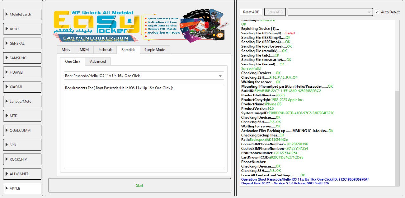Click the Erase All Content and Settings line
The width and height of the screenshot is (405, 198).
[x=273, y=175]
